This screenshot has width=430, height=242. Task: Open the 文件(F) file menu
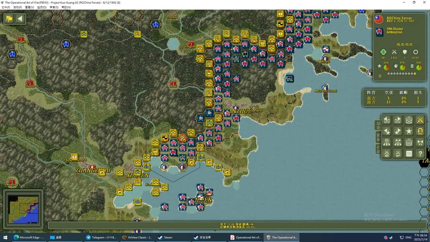(6, 7)
